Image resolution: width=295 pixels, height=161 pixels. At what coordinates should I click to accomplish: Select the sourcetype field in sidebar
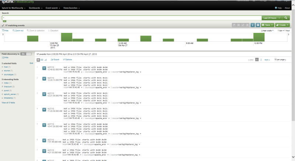tap(8, 75)
